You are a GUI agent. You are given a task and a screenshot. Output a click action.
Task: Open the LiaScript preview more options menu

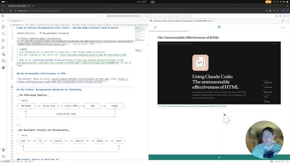[x=283, y=28]
